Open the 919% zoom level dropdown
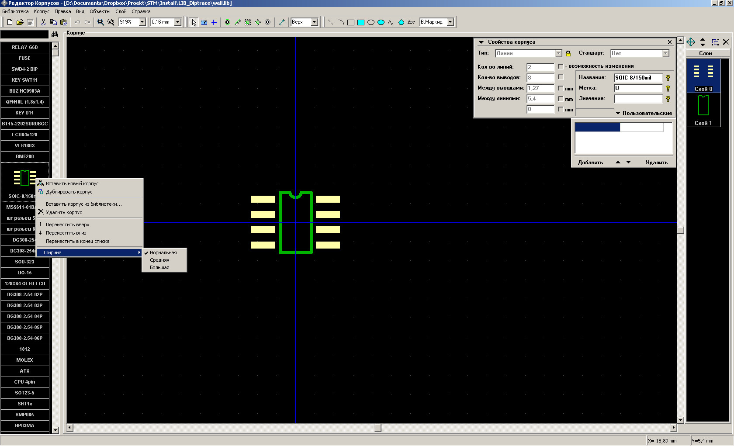This screenshot has width=734, height=446. (x=142, y=22)
